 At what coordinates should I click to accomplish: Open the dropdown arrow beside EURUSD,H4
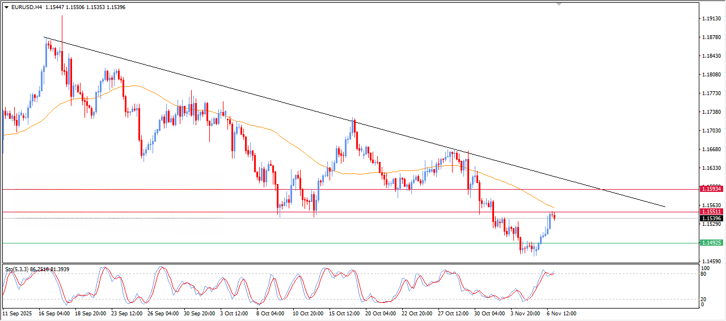(6, 7)
